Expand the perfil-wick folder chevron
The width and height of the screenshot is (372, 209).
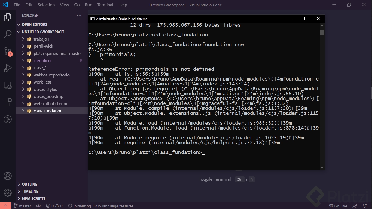point(23,46)
